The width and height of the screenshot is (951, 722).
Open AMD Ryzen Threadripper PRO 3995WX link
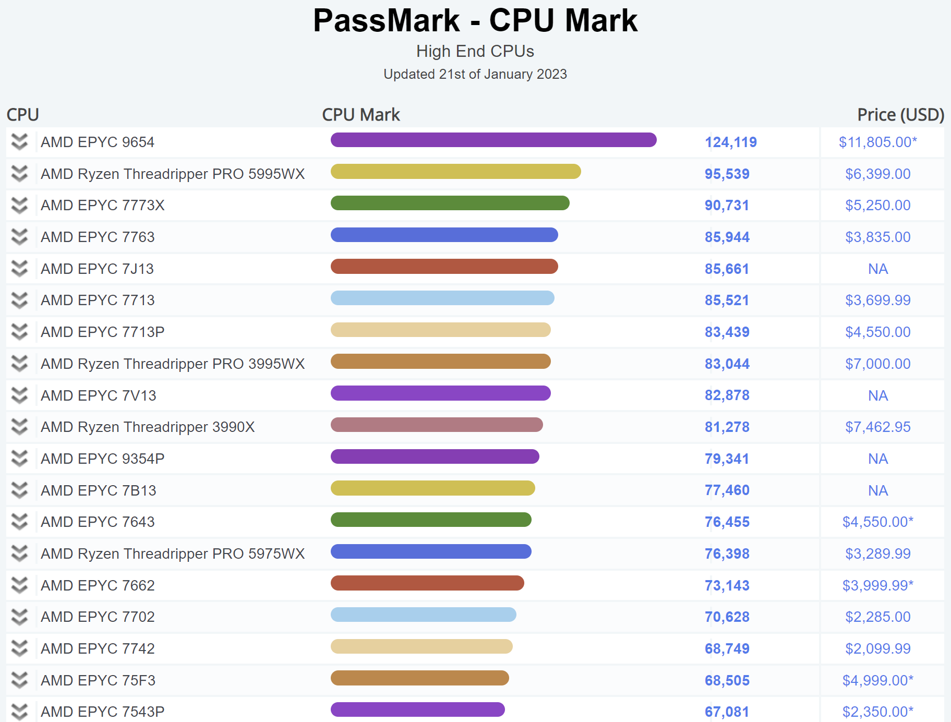173,364
